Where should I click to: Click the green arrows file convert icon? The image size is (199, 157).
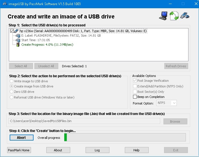tap(174, 16)
